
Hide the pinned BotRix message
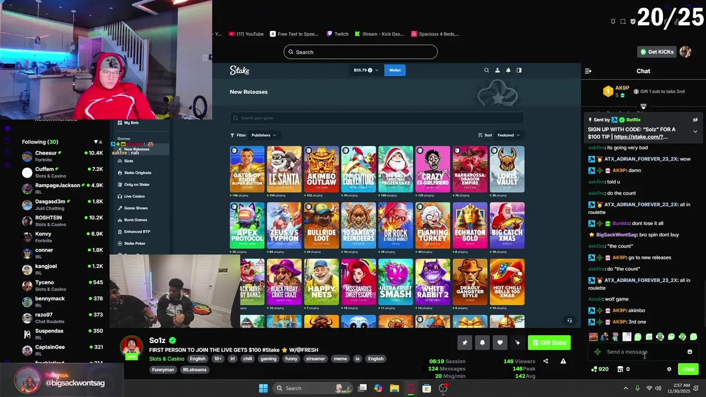695,120
